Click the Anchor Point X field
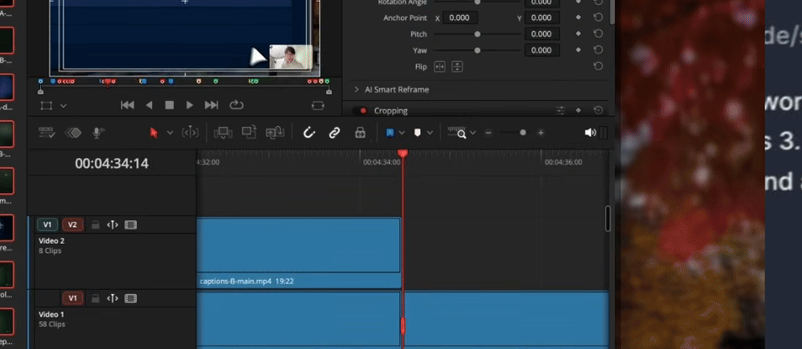 (459, 18)
